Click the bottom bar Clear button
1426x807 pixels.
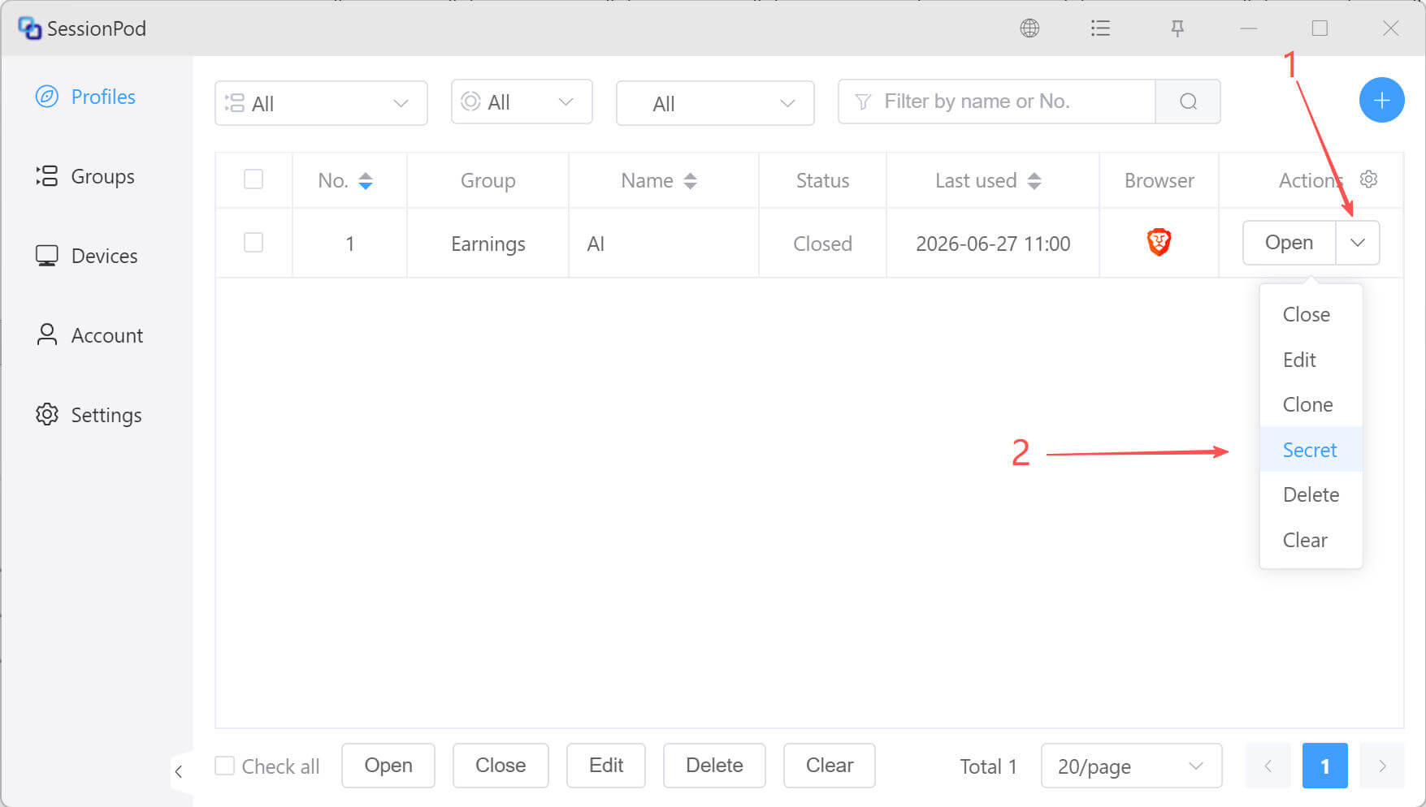point(830,766)
